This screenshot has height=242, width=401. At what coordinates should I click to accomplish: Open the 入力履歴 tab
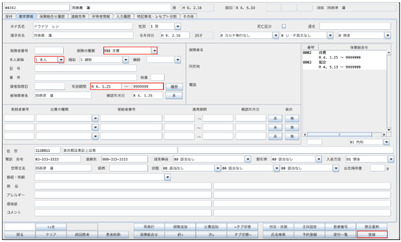pyautogui.click(x=123, y=16)
